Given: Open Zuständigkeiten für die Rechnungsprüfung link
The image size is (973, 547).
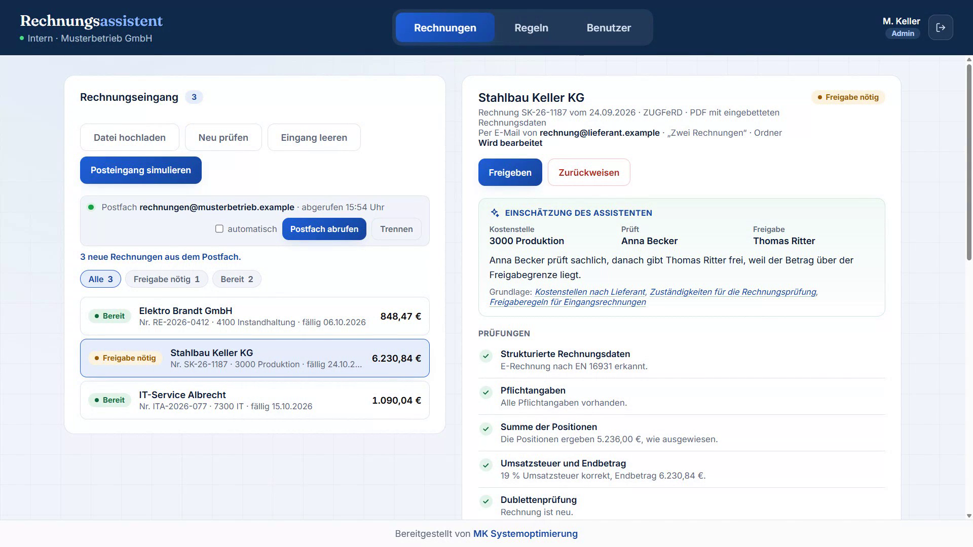Looking at the screenshot, I should 733,292.
